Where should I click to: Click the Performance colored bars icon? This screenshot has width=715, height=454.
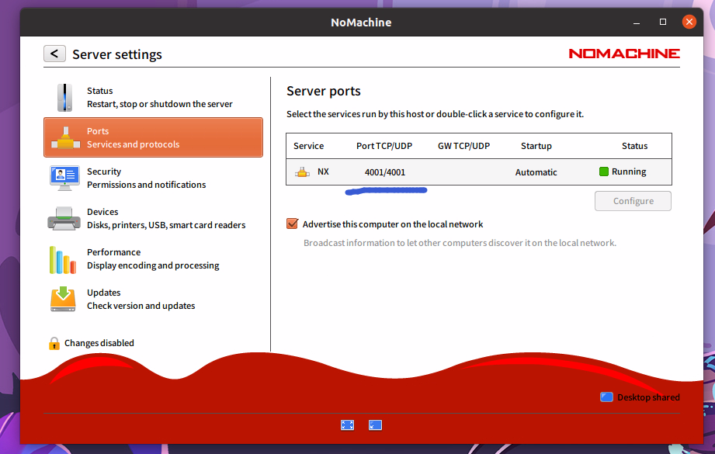63,260
